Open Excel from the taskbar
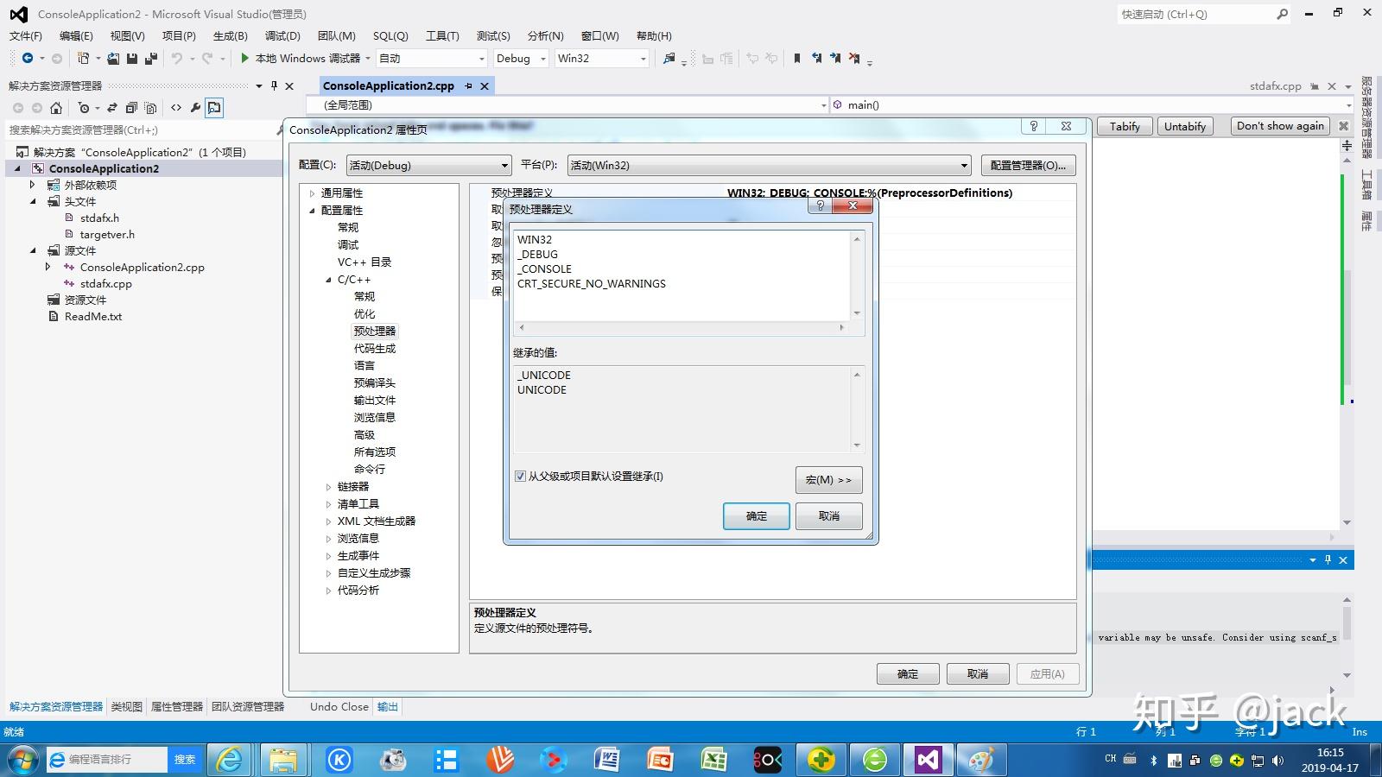Screen dimensions: 1382x777 [x=713, y=760]
